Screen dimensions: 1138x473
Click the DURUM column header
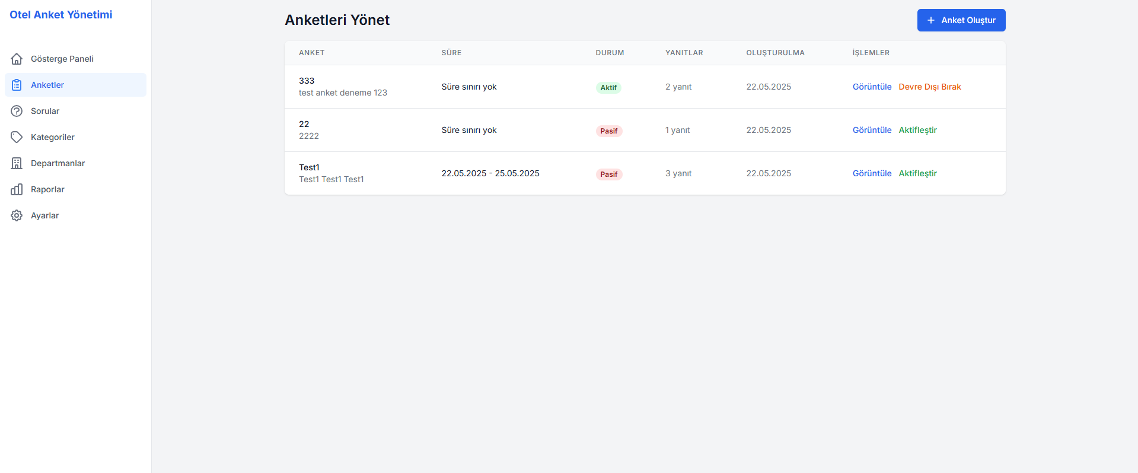pyautogui.click(x=610, y=53)
